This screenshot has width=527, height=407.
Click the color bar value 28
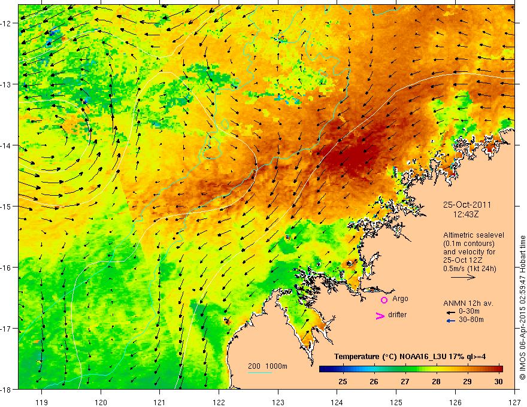tap(436, 381)
